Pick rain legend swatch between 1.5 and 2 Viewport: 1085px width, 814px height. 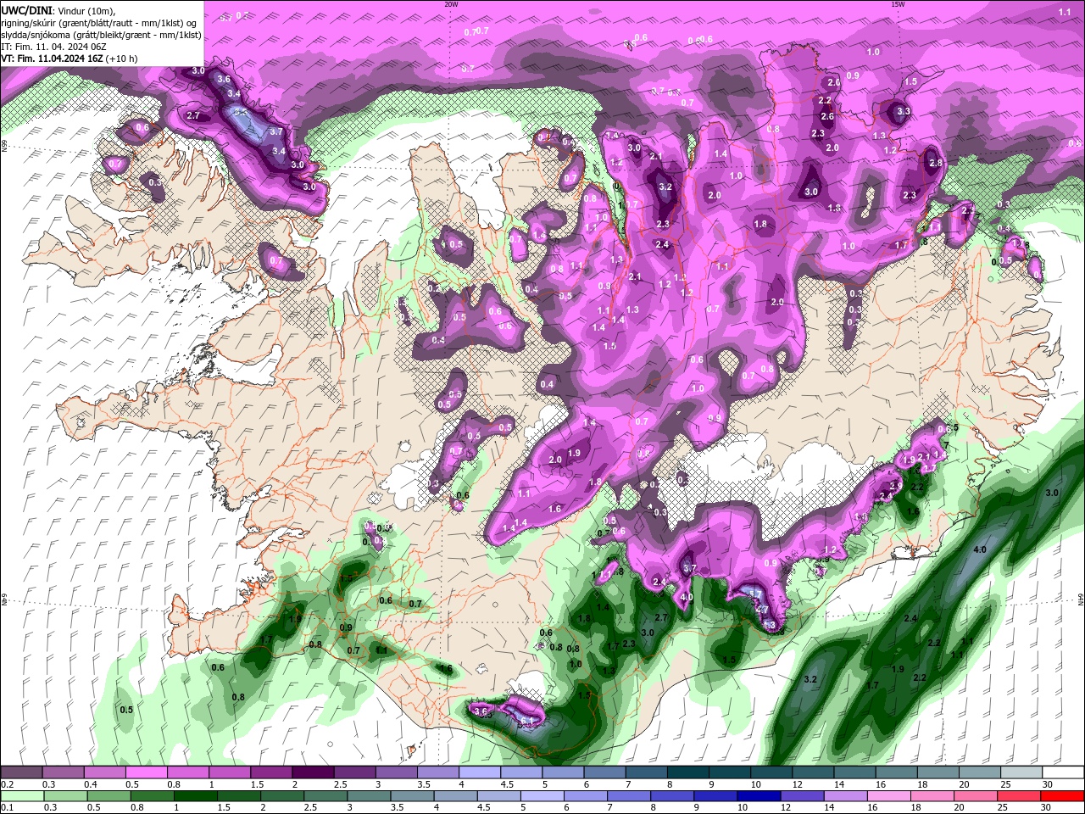(x=239, y=796)
